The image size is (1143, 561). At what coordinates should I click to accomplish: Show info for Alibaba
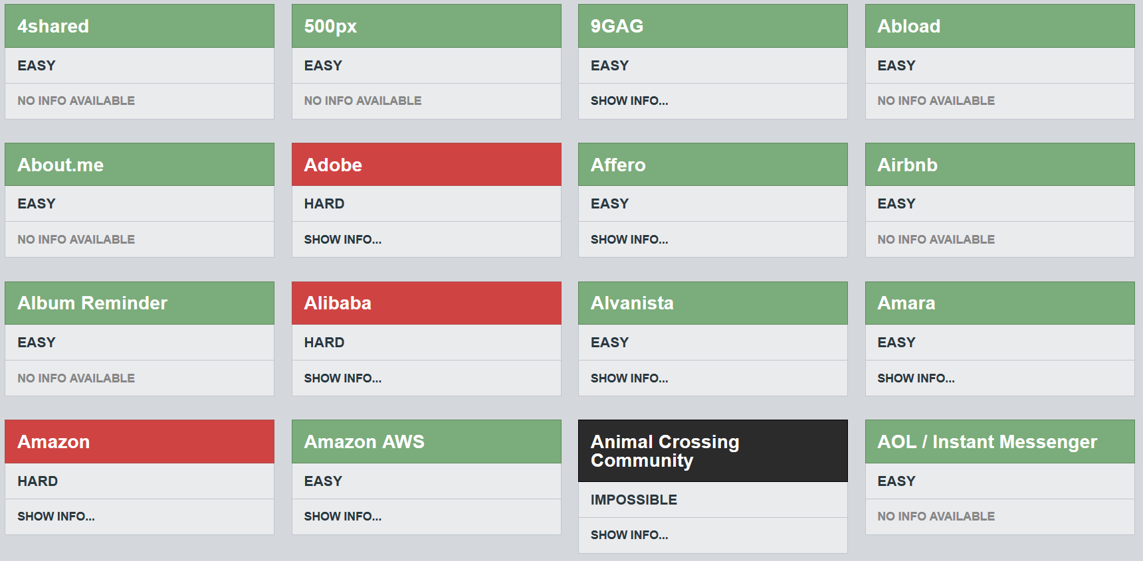coord(343,378)
